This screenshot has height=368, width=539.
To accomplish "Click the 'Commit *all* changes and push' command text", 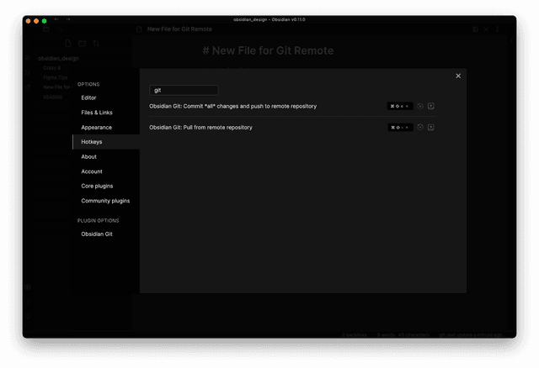I will click(232, 107).
